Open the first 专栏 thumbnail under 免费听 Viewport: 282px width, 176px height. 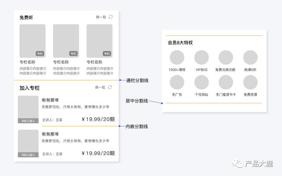pyautogui.click(x=32, y=41)
